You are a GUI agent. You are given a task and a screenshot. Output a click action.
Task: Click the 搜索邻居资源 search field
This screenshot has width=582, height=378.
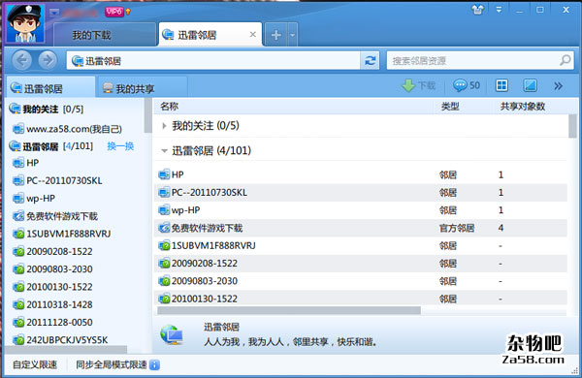[472, 60]
